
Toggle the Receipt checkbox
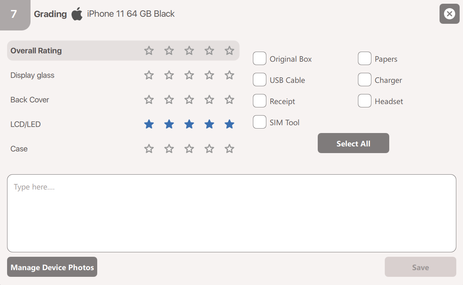tap(260, 101)
